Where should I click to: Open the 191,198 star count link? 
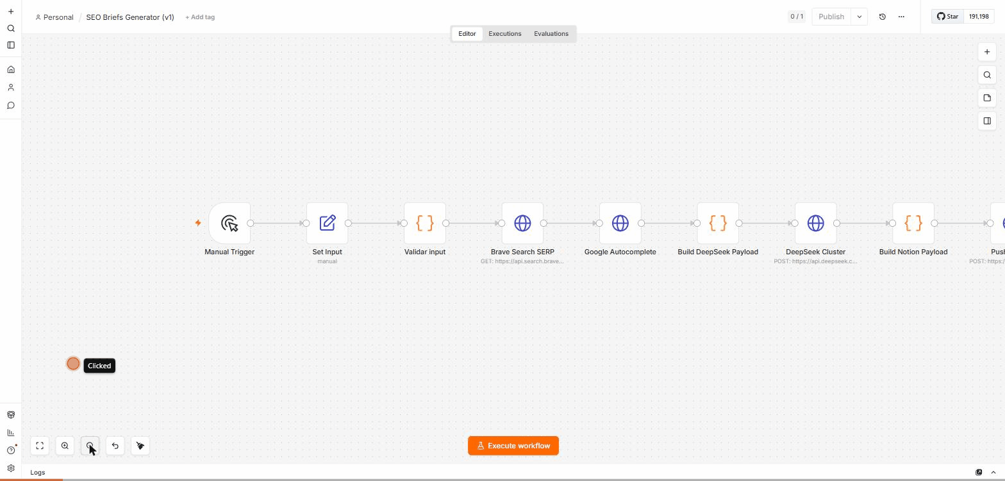pyautogui.click(x=979, y=17)
